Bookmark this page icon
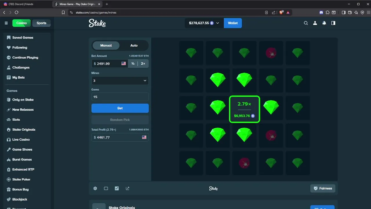 coord(63,12)
